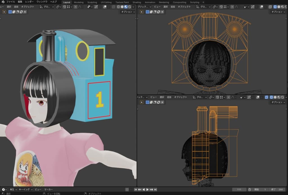
Task: Toggle snapping magnet in top-right viewport
Action: coord(221,7)
